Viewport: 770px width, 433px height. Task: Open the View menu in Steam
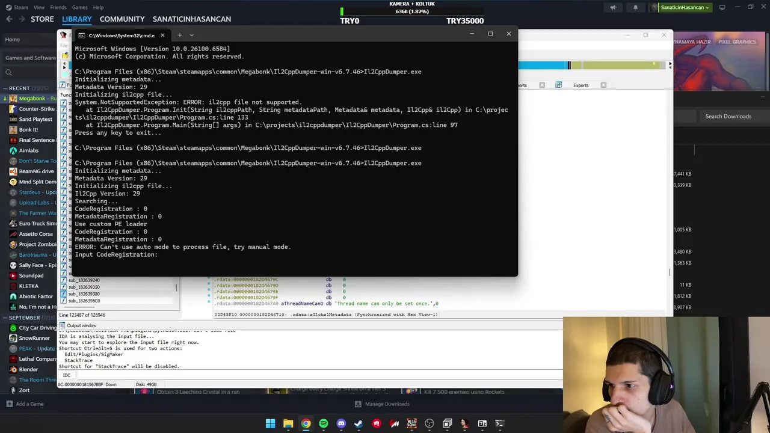[x=39, y=7]
